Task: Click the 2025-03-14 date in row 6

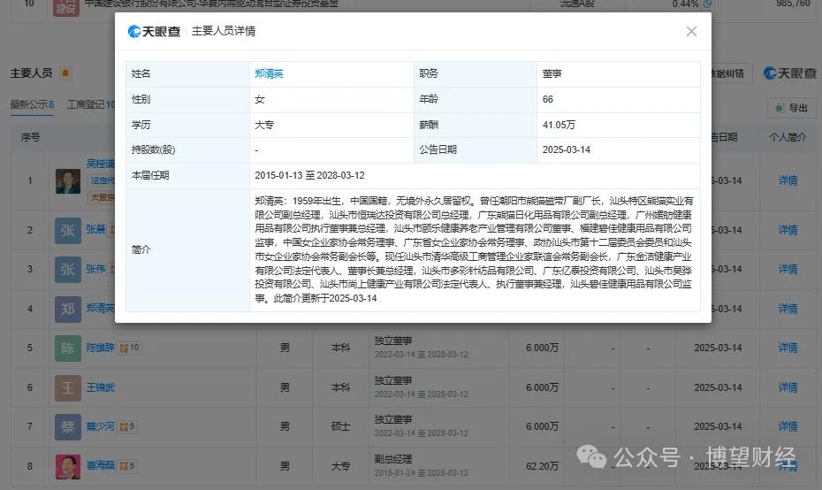Action: [x=718, y=387]
